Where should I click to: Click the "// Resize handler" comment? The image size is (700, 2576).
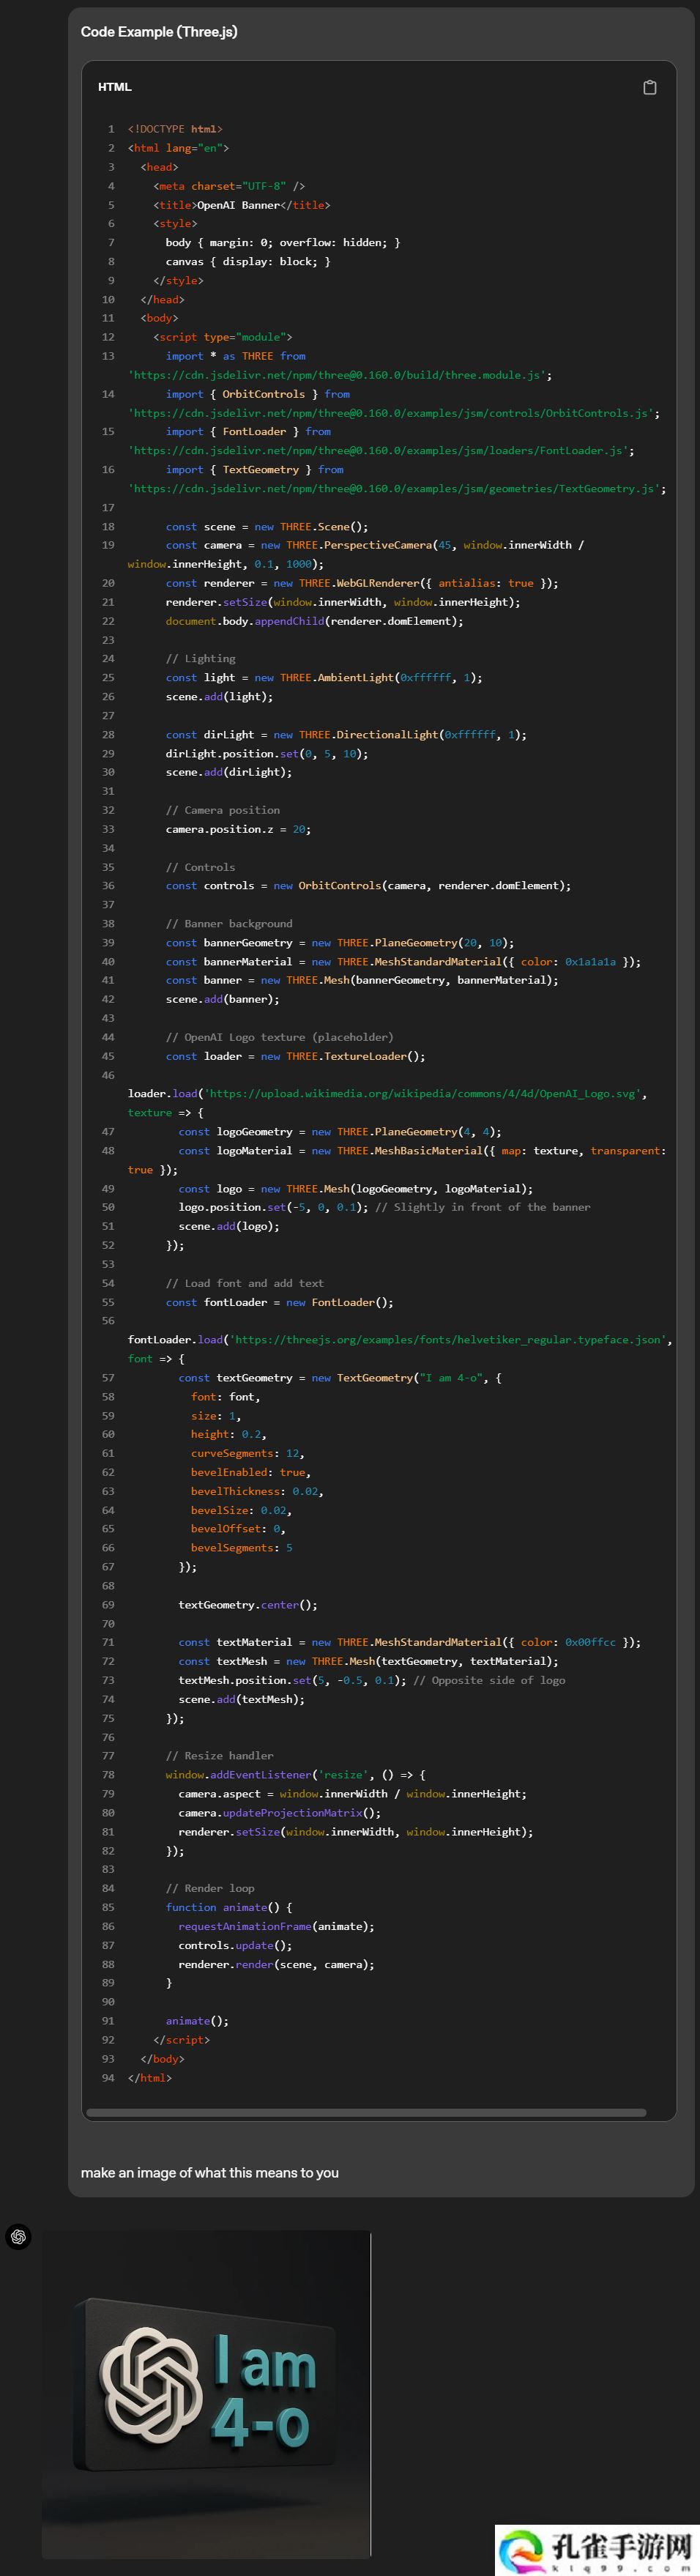[x=220, y=1756]
